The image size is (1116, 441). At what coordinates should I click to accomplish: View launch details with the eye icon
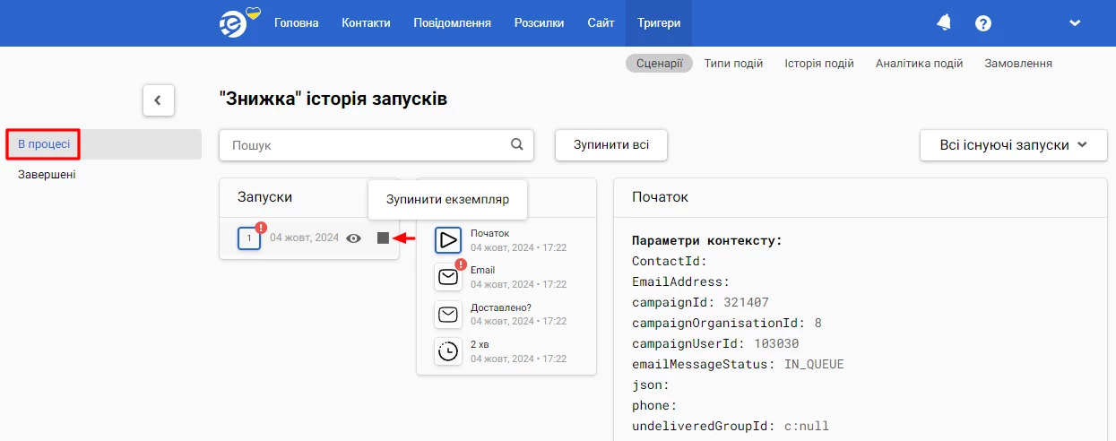point(354,238)
